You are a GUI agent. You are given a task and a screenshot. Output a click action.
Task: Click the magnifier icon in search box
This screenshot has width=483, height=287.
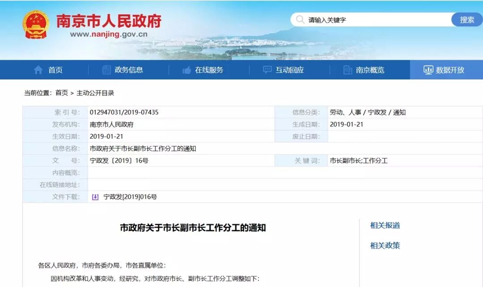pyautogui.click(x=300, y=20)
